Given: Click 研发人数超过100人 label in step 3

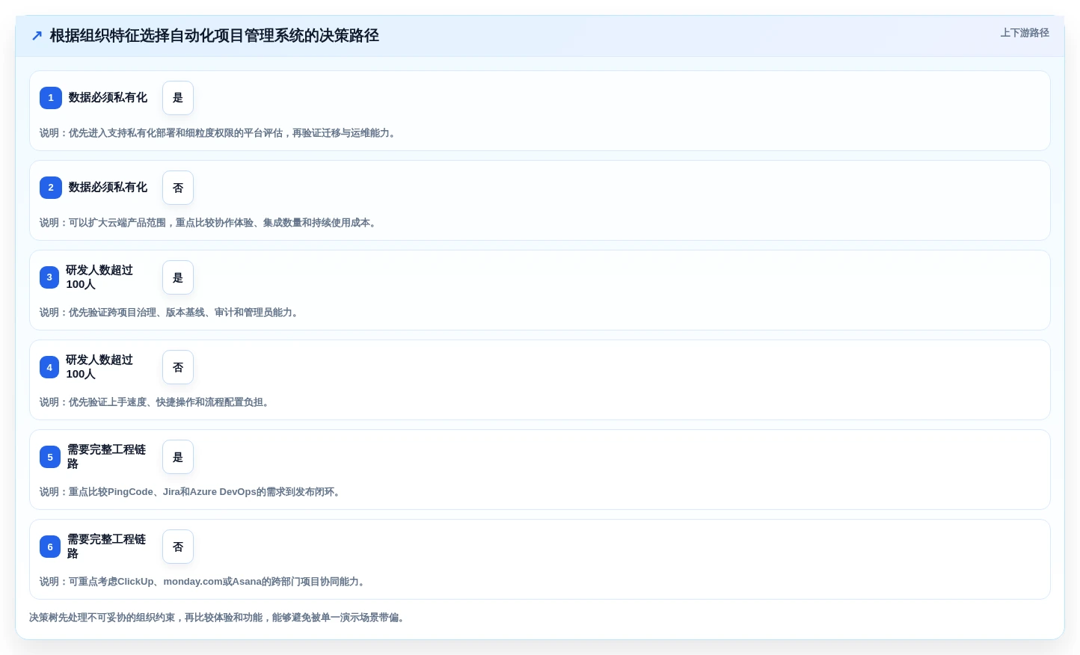Looking at the screenshot, I should (99, 277).
